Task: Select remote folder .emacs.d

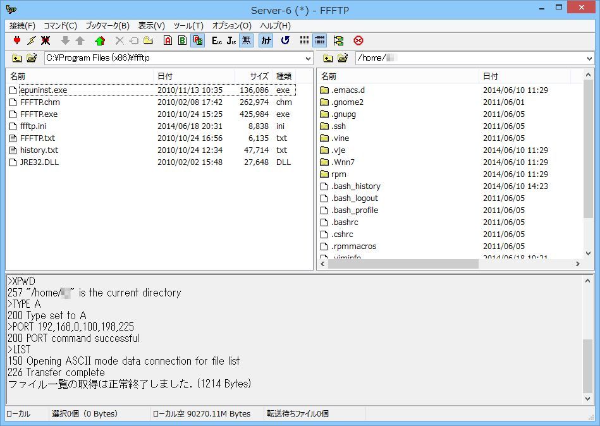Action: point(348,90)
